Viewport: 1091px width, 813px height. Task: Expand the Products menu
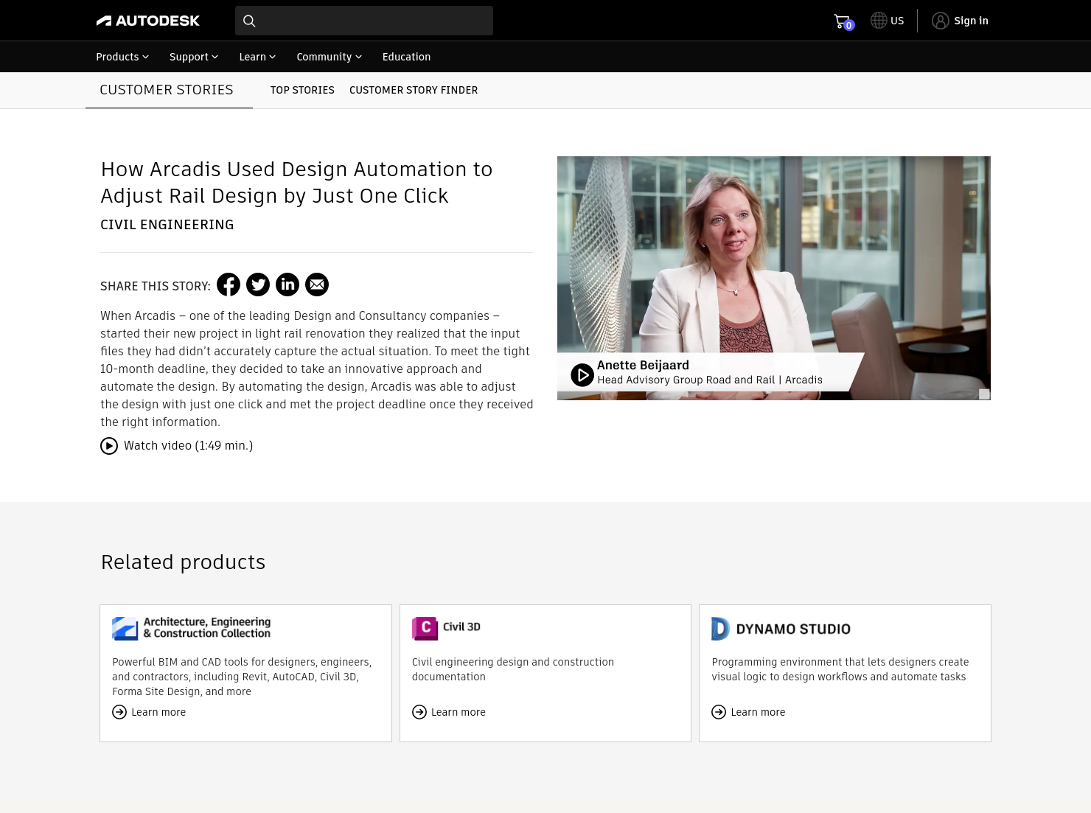(x=122, y=57)
